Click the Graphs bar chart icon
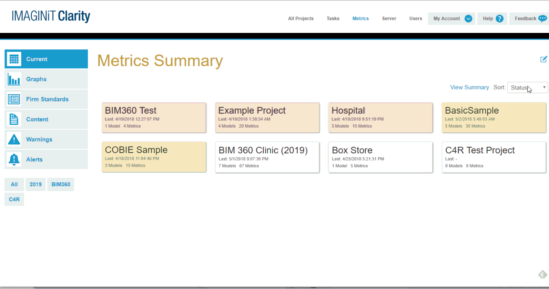549x289 pixels. [x=14, y=79]
